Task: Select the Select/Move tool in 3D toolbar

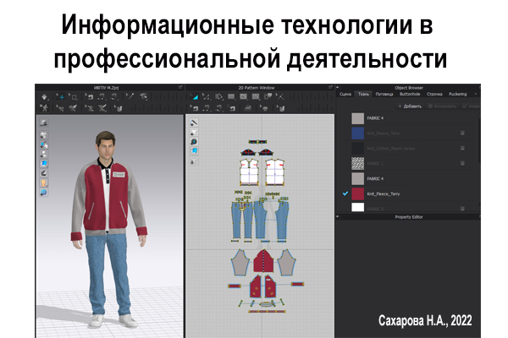Action: [x=60, y=97]
